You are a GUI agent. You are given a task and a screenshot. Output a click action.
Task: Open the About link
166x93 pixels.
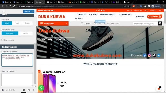click(x=129, y=10)
